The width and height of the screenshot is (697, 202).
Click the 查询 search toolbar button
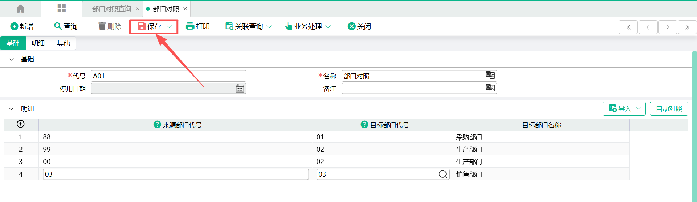(66, 26)
